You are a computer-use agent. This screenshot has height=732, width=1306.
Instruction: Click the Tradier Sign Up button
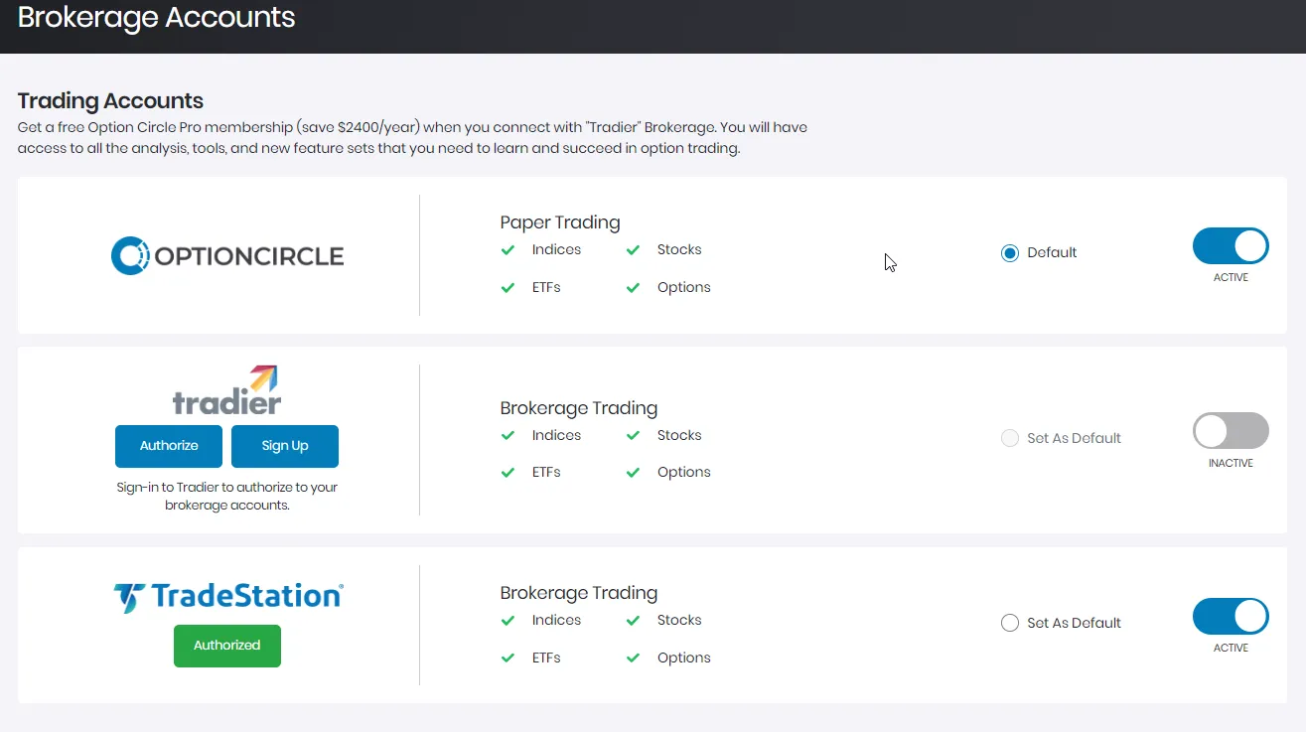coord(285,446)
